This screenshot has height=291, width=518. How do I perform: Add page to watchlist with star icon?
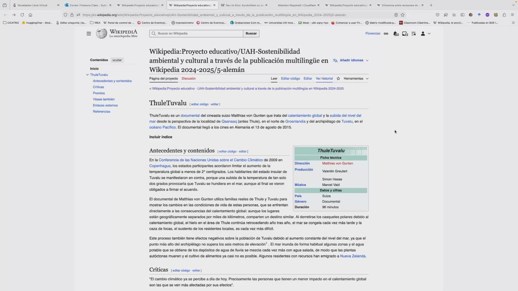[338, 78]
